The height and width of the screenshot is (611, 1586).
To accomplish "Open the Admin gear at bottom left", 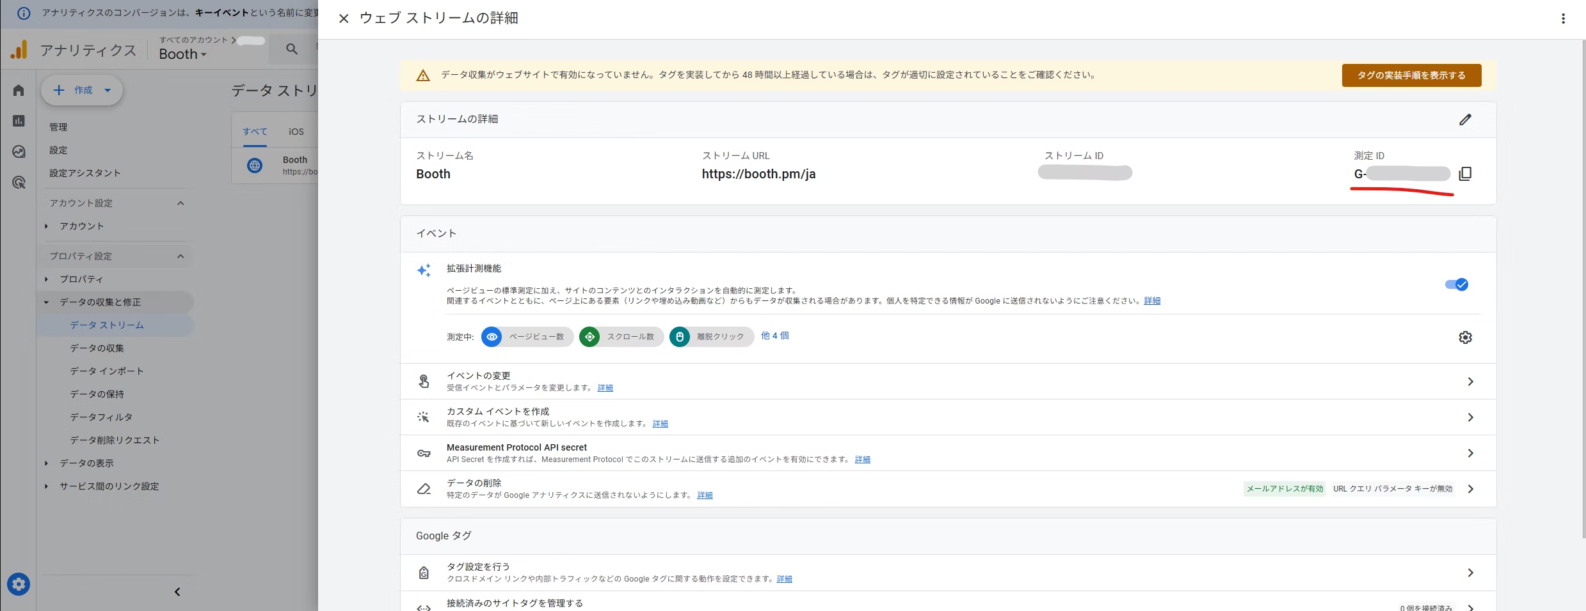I will point(19,584).
